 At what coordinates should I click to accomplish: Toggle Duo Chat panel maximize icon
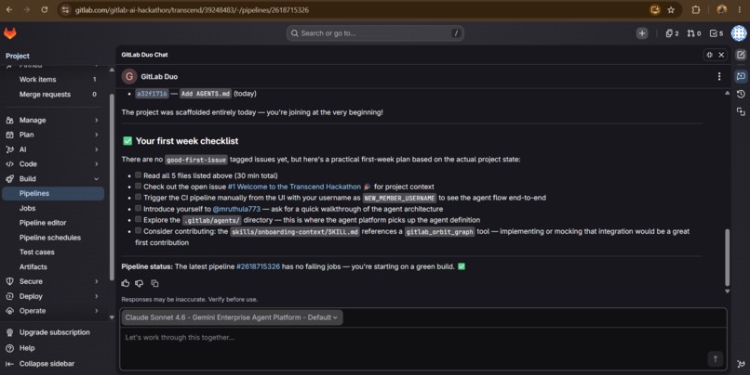(x=709, y=55)
